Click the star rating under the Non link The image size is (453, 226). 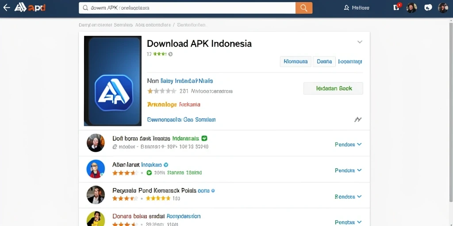coord(162,91)
